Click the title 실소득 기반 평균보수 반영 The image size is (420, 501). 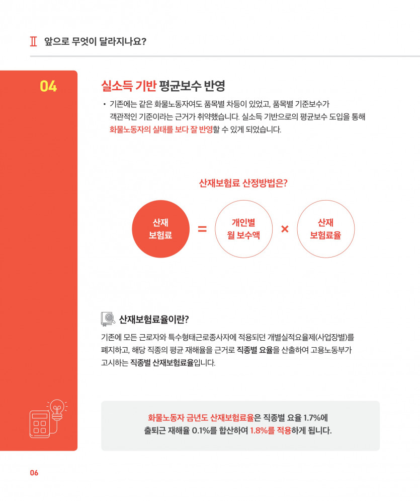[x=163, y=86]
